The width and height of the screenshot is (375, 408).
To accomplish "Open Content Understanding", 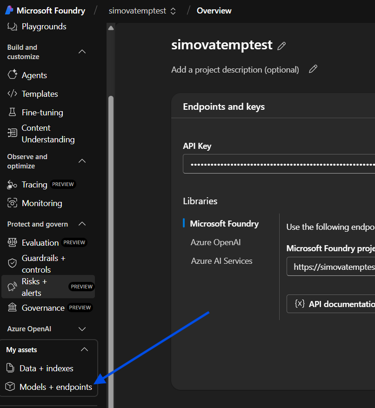I will pyautogui.click(x=41, y=134).
